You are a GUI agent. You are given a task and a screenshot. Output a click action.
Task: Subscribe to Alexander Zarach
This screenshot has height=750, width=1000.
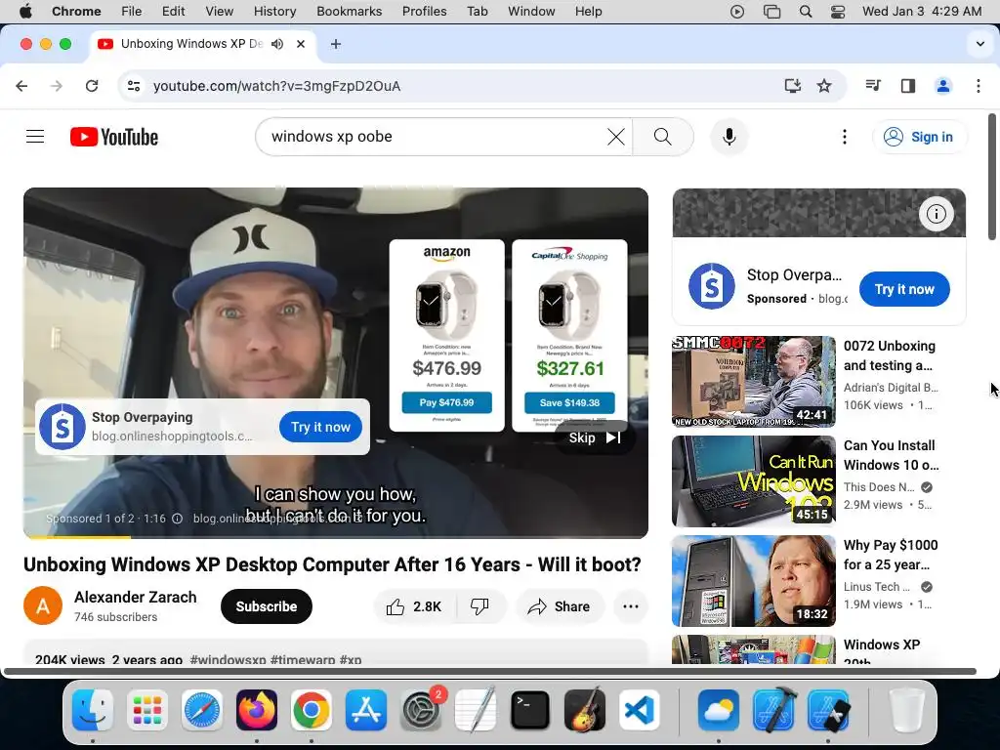point(267,606)
